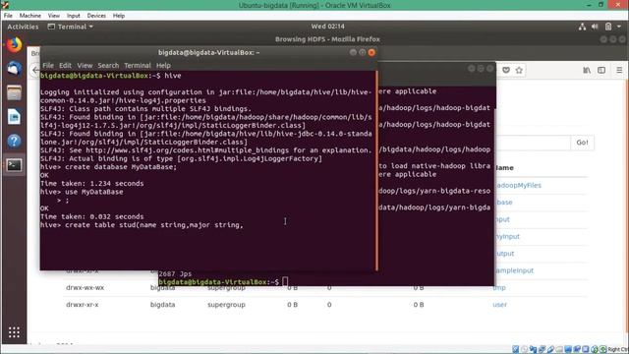Click drwx-wx-wx permission text
Image resolution: width=629 pixels, height=354 pixels.
(x=86, y=288)
